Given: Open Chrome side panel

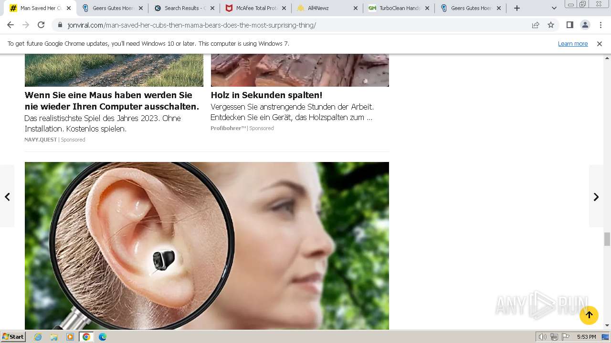Looking at the screenshot, I should pos(569,25).
